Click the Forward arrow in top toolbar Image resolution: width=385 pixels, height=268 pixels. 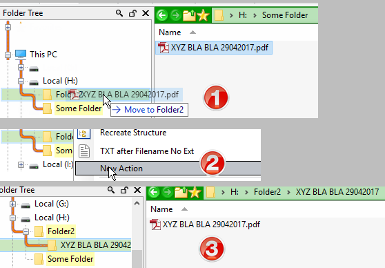point(175,15)
